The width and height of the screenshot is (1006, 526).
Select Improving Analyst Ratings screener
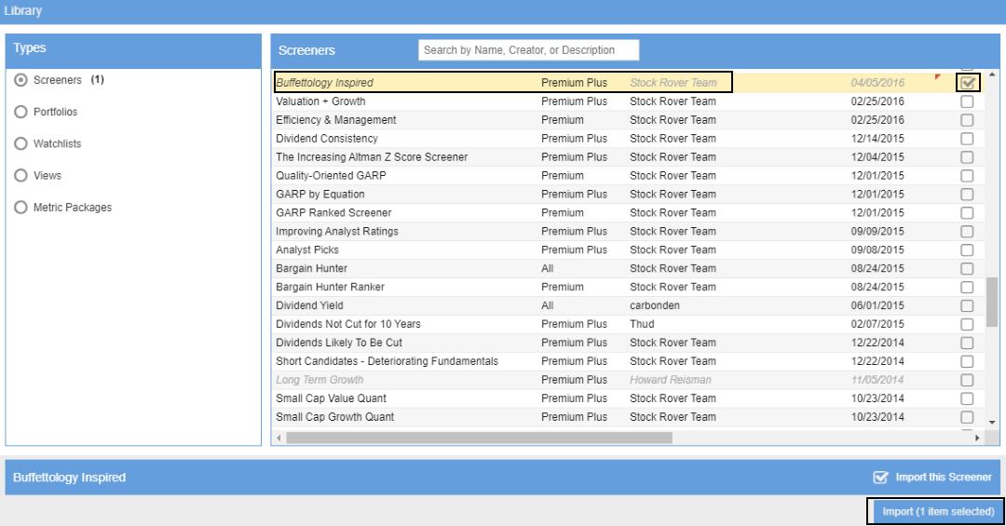click(x=337, y=232)
